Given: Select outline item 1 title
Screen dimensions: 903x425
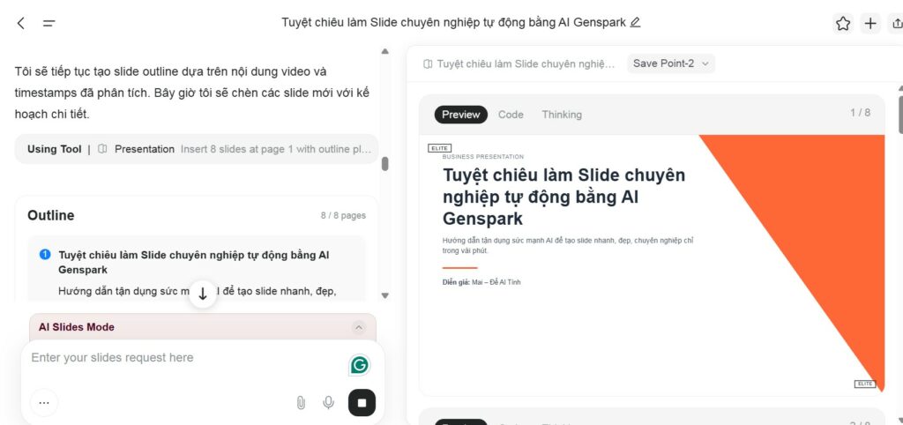Looking at the screenshot, I should tap(194, 262).
